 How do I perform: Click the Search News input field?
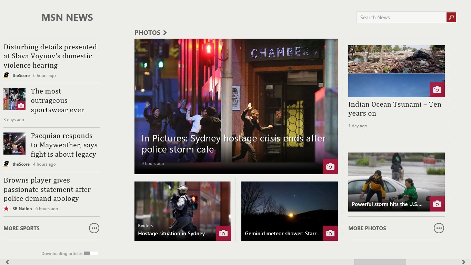pyautogui.click(x=401, y=17)
